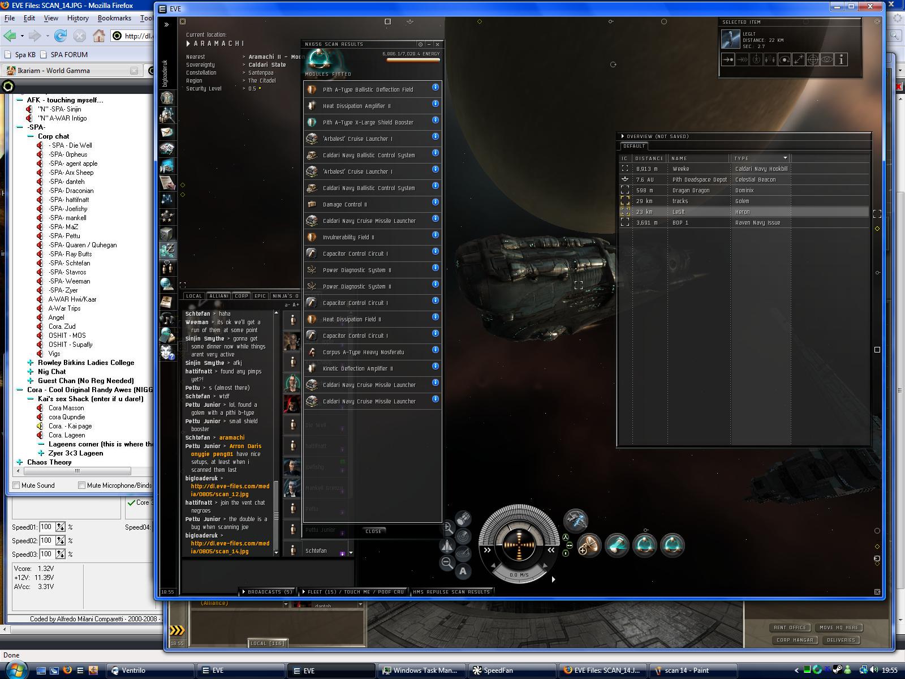Select the Raven Navy Issue overview row

(x=744, y=222)
